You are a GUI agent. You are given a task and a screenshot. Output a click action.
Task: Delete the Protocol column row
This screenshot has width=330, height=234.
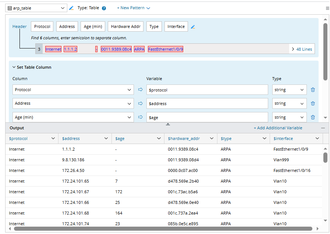(x=313, y=90)
